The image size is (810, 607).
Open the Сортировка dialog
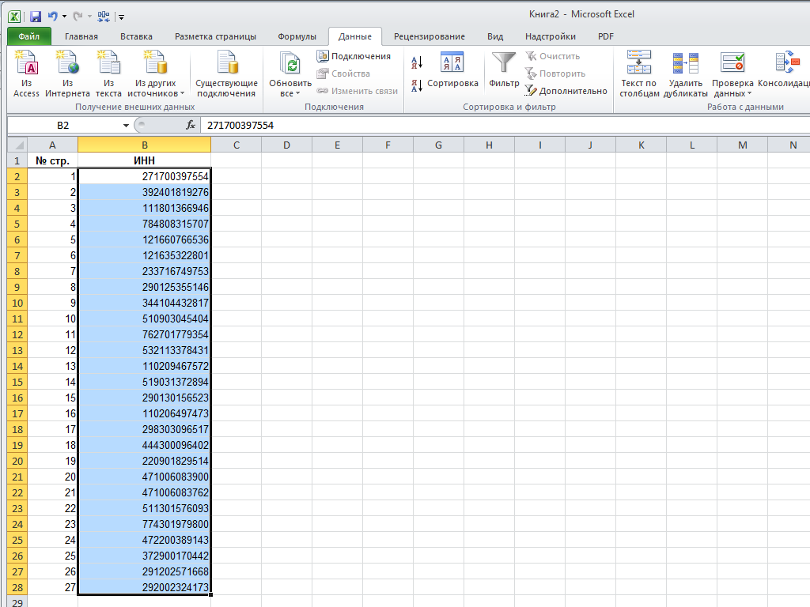[x=452, y=70]
